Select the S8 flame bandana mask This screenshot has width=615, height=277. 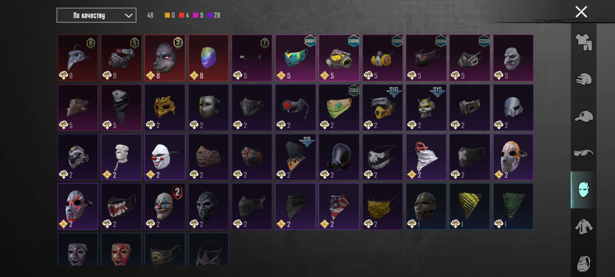click(x=295, y=157)
